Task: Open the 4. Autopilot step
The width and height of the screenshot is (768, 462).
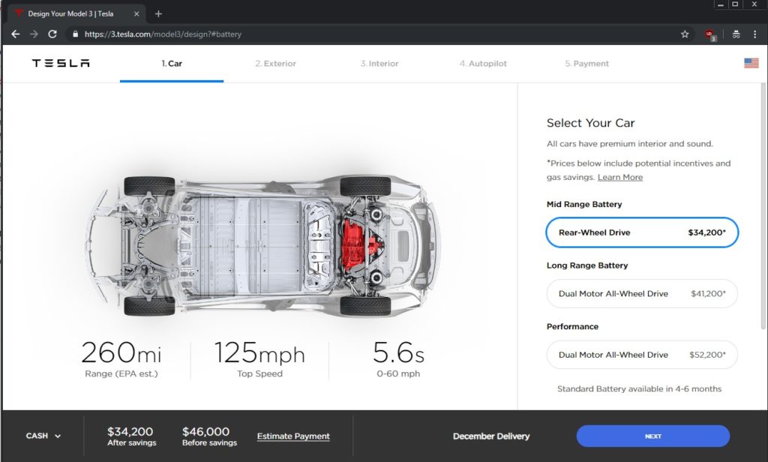Action: pyautogui.click(x=484, y=64)
